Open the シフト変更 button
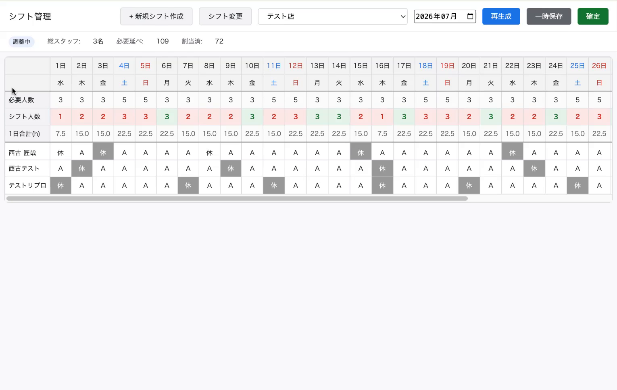Image resolution: width=617 pixels, height=390 pixels. [x=225, y=17]
